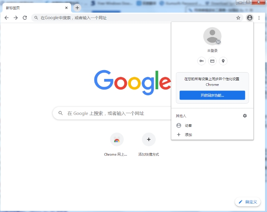Click the Google logo
The width and height of the screenshot is (267, 212).
point(133,82)
